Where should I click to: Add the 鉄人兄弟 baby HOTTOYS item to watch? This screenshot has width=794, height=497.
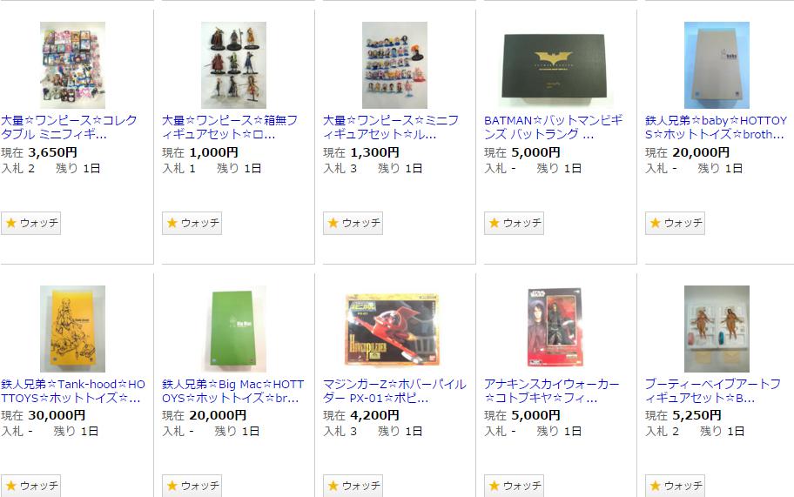click(x=675, y=223)
